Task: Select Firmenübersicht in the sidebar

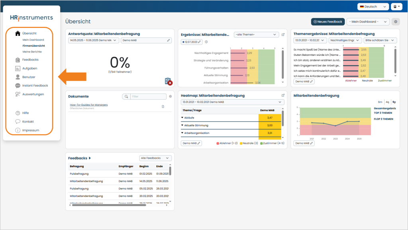Action: coord(33,46)
